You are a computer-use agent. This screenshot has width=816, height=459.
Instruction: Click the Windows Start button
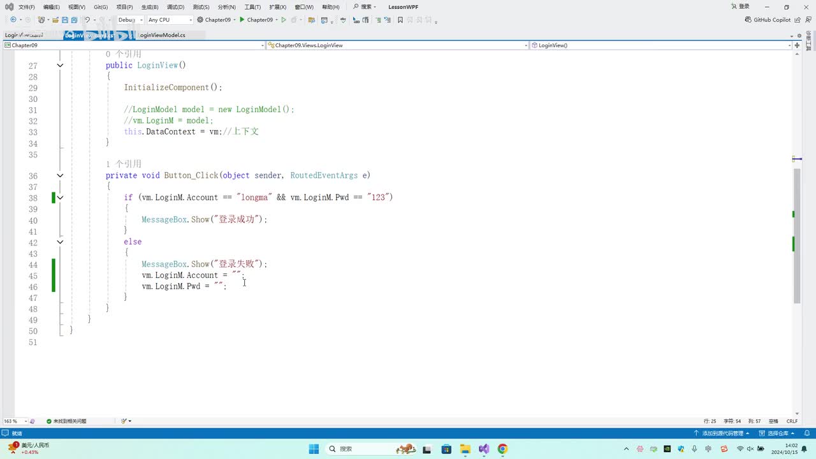(314, 449)
